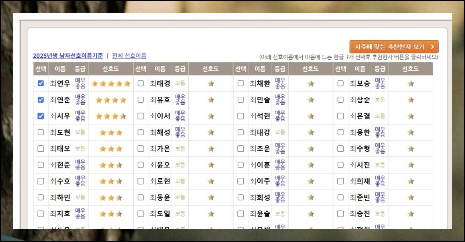Click the single star for 최수형
Screen dimensions: 465x242
(411, 149)
